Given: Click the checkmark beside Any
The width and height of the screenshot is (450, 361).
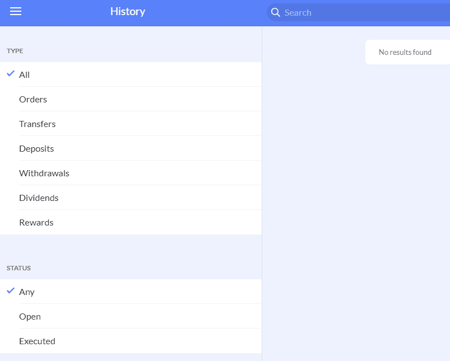Looking at the screenshot, I should (11, 290).
